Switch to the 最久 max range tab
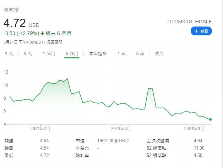The height and width of the screenshot is (168, 223). coord(159,53)
